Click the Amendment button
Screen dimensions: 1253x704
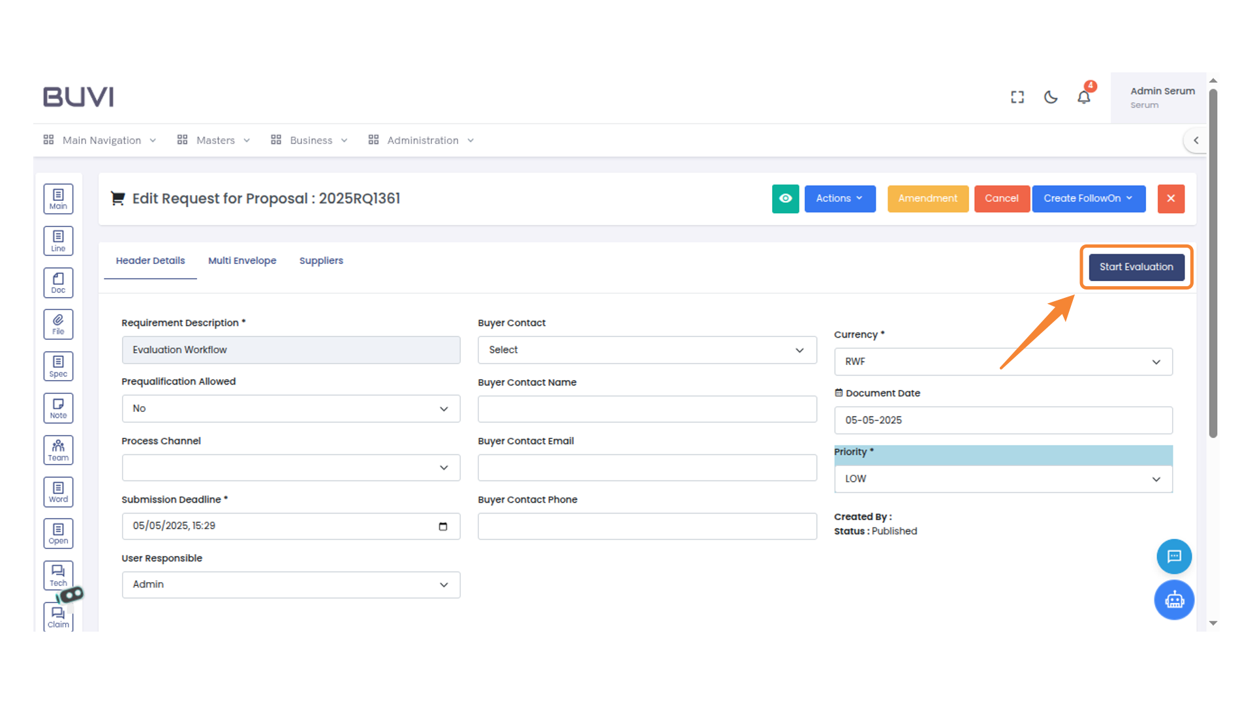(x=927, y=199)
